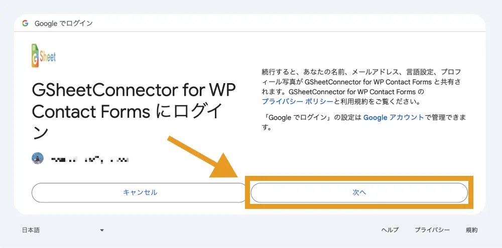
Task: Click the user profile avatar
Action: (x=38, y=159)
